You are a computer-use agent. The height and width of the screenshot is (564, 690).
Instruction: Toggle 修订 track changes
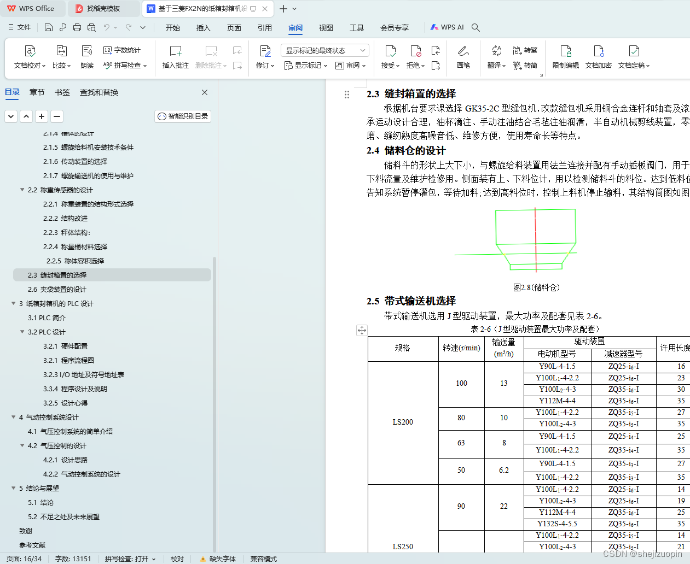click(x=265, y=57)
